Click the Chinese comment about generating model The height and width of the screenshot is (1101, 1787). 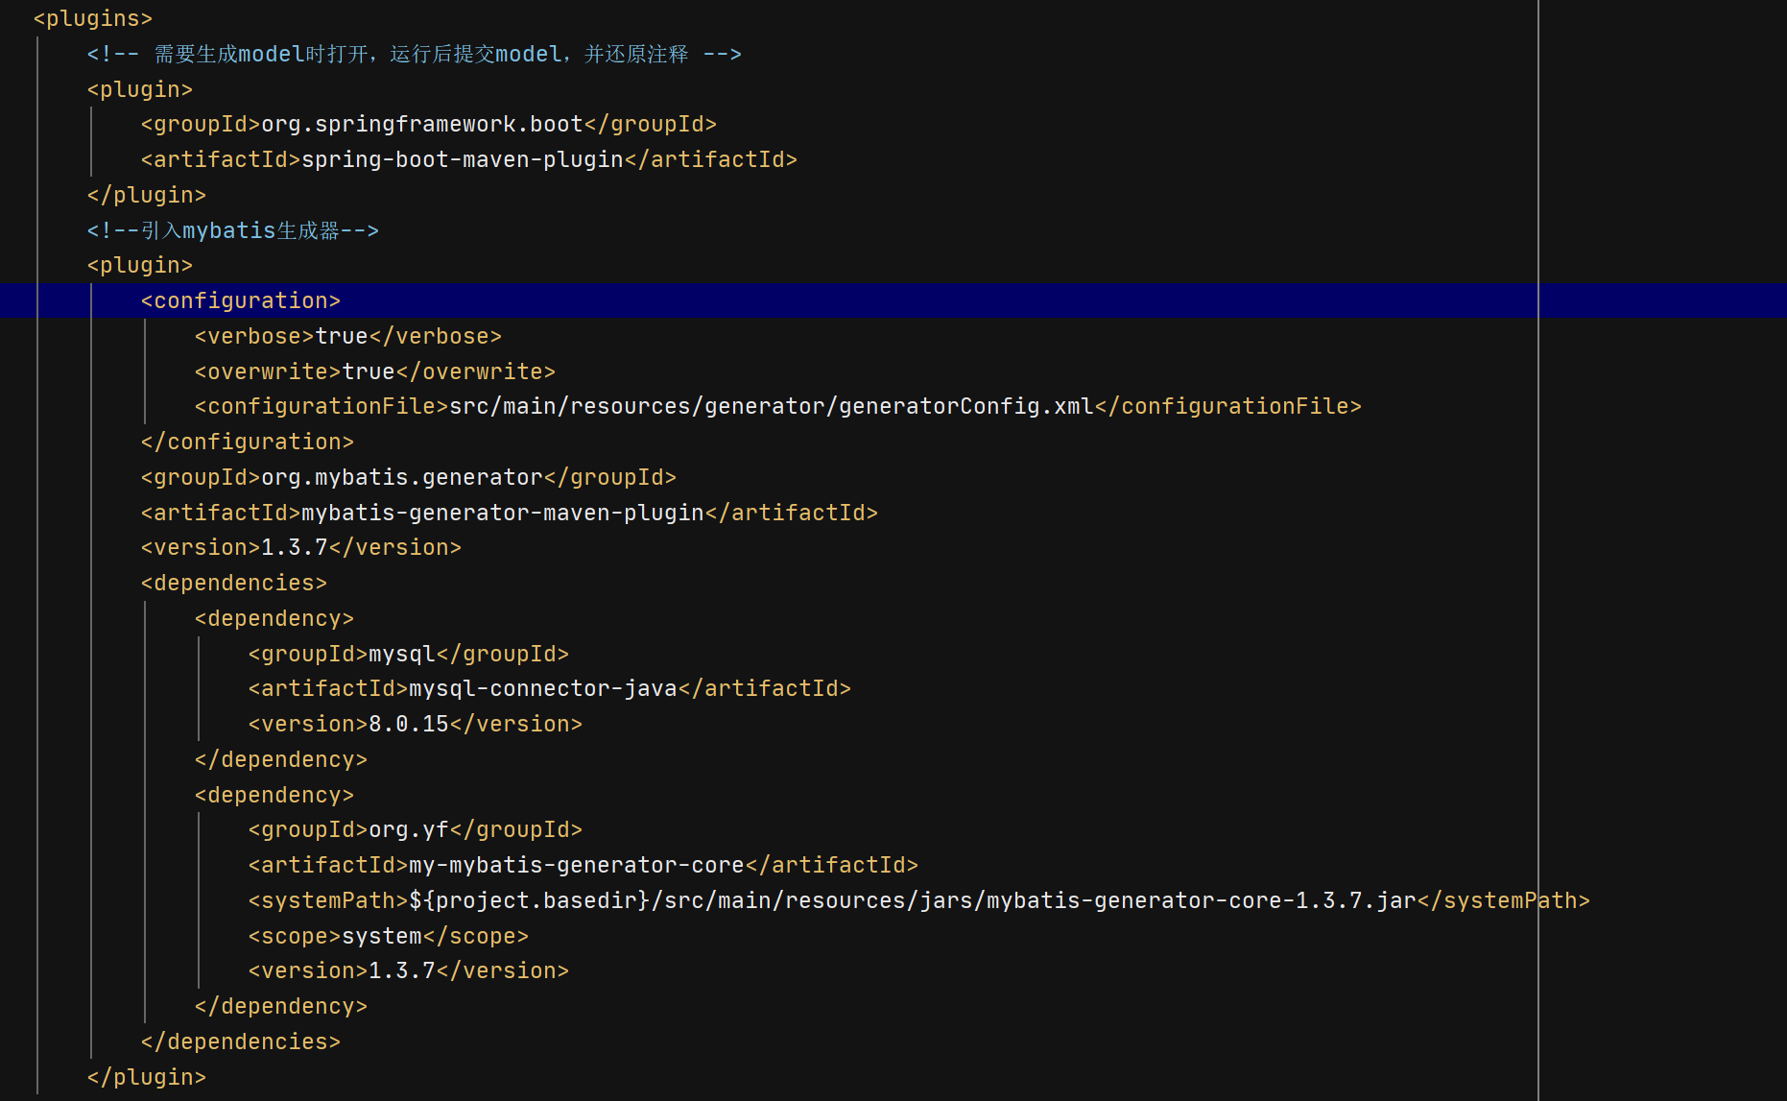point(414,54)
